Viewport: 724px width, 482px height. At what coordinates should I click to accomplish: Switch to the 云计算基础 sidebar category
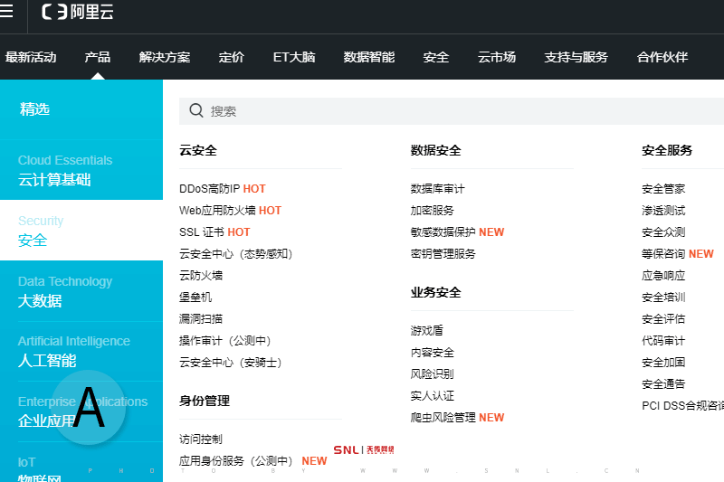point(54,179)
